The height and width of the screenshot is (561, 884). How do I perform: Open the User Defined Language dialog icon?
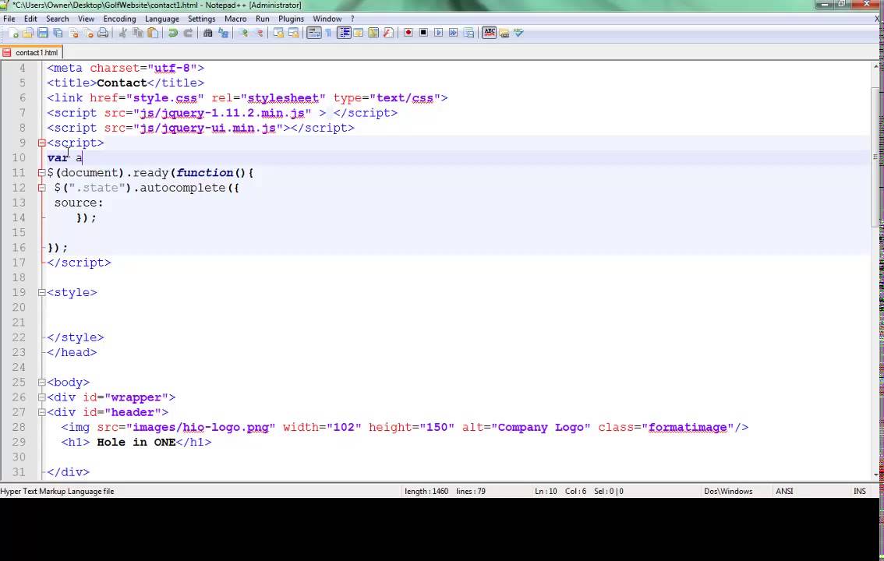tap(358, 34)
